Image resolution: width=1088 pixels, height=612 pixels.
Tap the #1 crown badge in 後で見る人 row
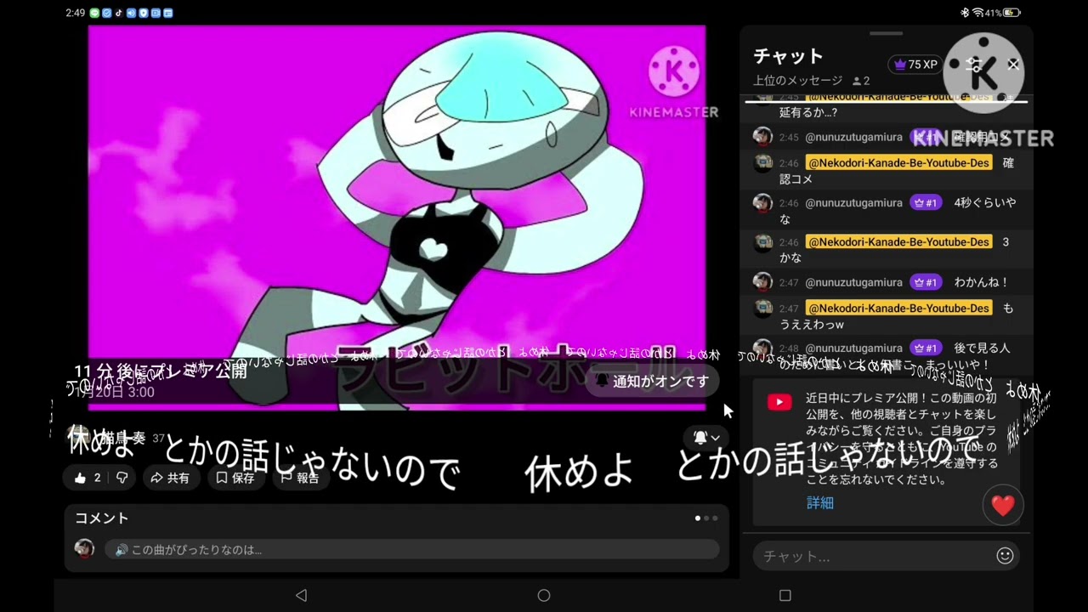pos(924,348)
